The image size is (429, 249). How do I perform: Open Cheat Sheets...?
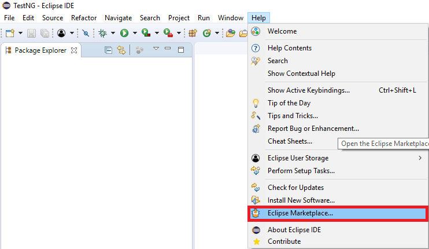[x=290, y=141]
